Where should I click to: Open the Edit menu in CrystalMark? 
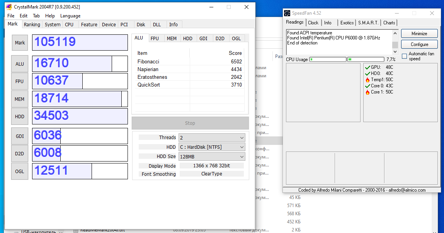[24, 16]
